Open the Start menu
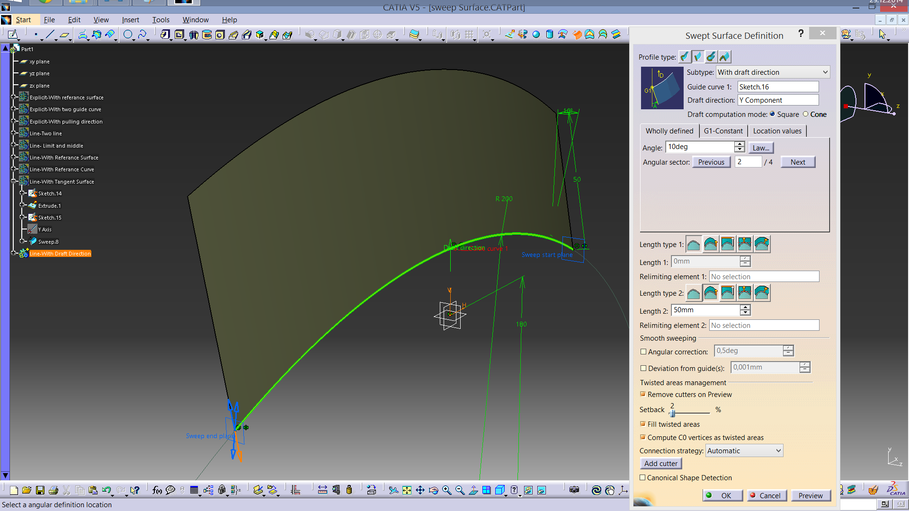The image size is (909, 511). click(23, 20)
